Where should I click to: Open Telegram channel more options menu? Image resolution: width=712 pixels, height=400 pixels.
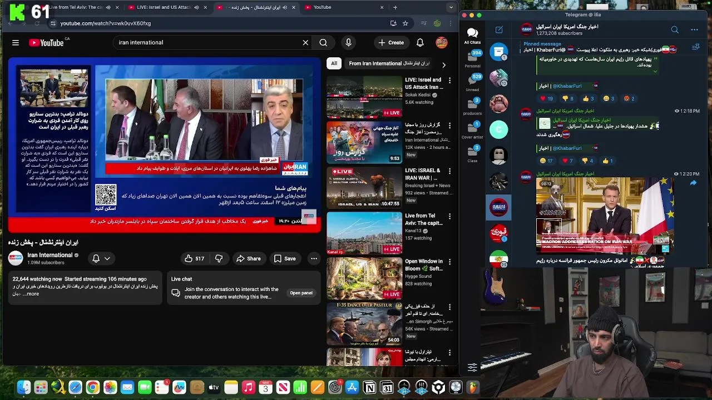[694, 29]
